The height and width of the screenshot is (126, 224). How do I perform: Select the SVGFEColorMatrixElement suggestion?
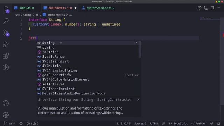click(87, 79)
